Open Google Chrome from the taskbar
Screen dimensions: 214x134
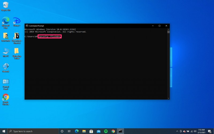pos(113,131)
